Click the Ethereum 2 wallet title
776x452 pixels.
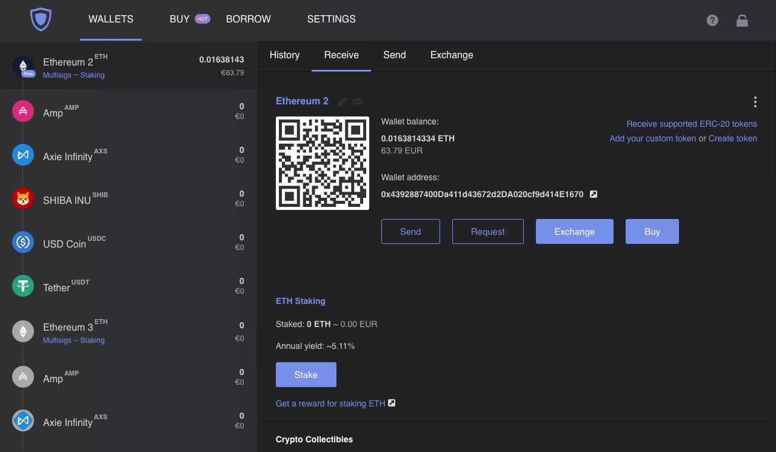point(302,101)
